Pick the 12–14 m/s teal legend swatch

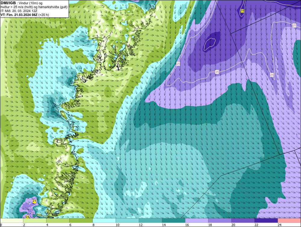coord(150,220)
